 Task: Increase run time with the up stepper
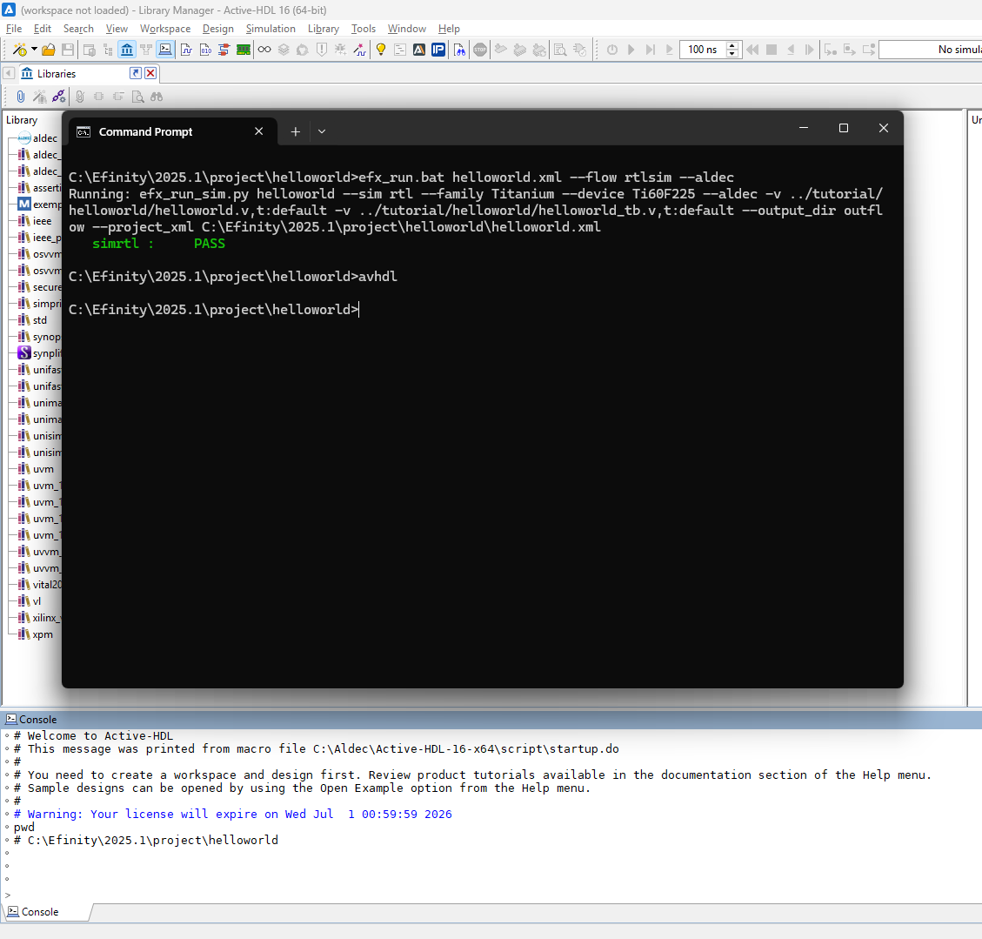tap(732, 45)
